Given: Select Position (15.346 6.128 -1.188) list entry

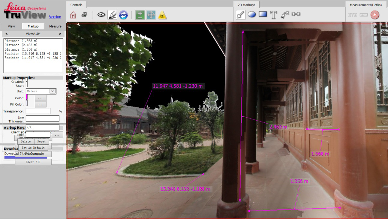Looking at the screenshot, I should pyautogui.click(x=33, y=54).
